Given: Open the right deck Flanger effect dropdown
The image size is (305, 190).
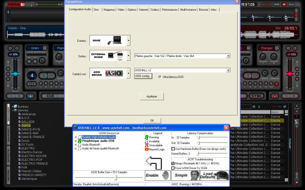Looking at the screenshot, I should tap(277, 48).
